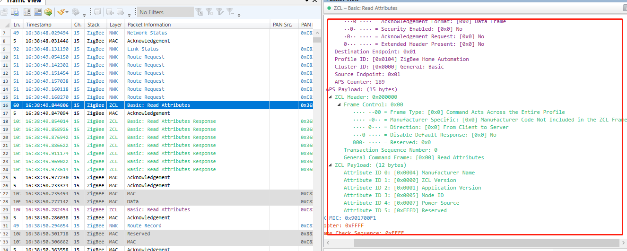Click the broom clear traffic icon
Screen dimensions: 627x251
pyautogui.click(x=61, y=12)
